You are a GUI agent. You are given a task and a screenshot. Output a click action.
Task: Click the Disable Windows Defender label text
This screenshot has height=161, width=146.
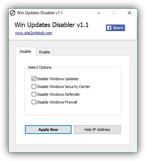[x=58, y=94]
